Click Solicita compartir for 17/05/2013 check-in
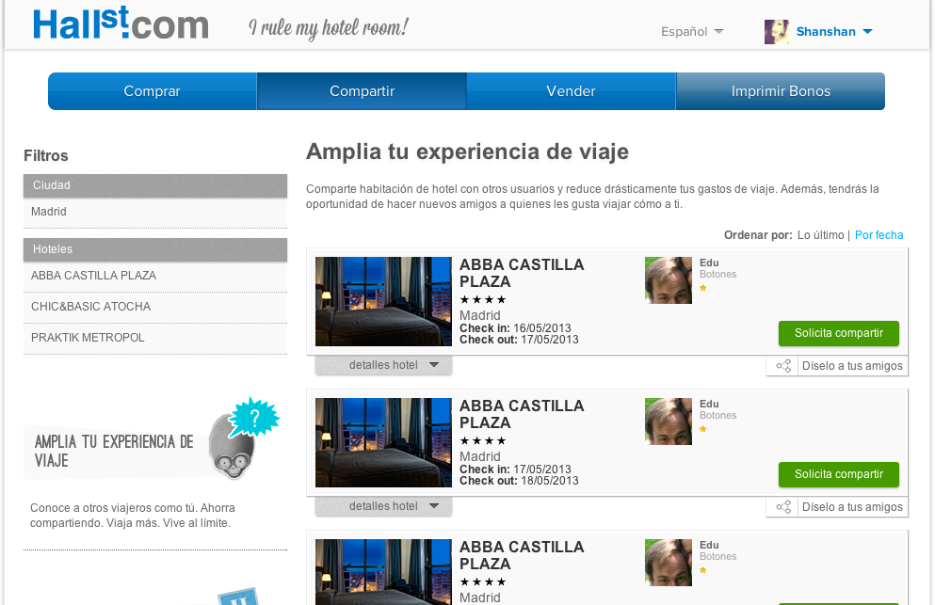This screenshot has width=935, height=605. point(838,474)
